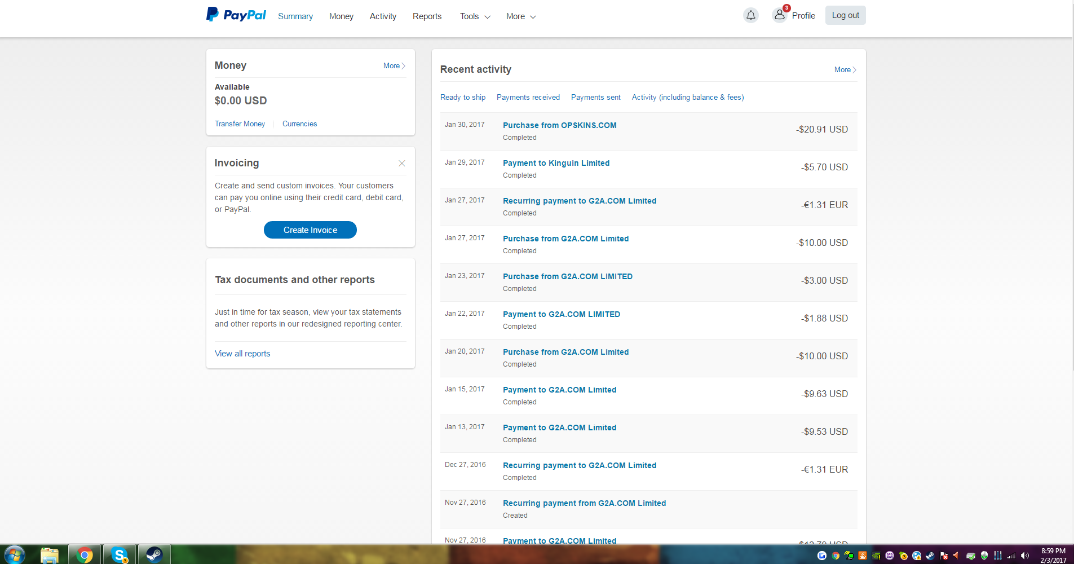
Task: Expand the More dropdown in the top navigation
Action: pyautogui.click(x=521, y=16)
